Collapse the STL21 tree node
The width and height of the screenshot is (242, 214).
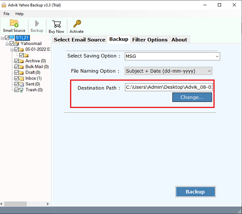pos(2,38)
